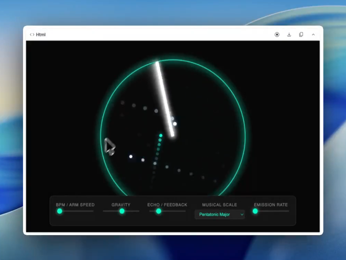Open the Musical Scale dropdown
Image resolution: width=346 pixels, height=260 pixels.
pyautogui.click(x=220, y=215)
